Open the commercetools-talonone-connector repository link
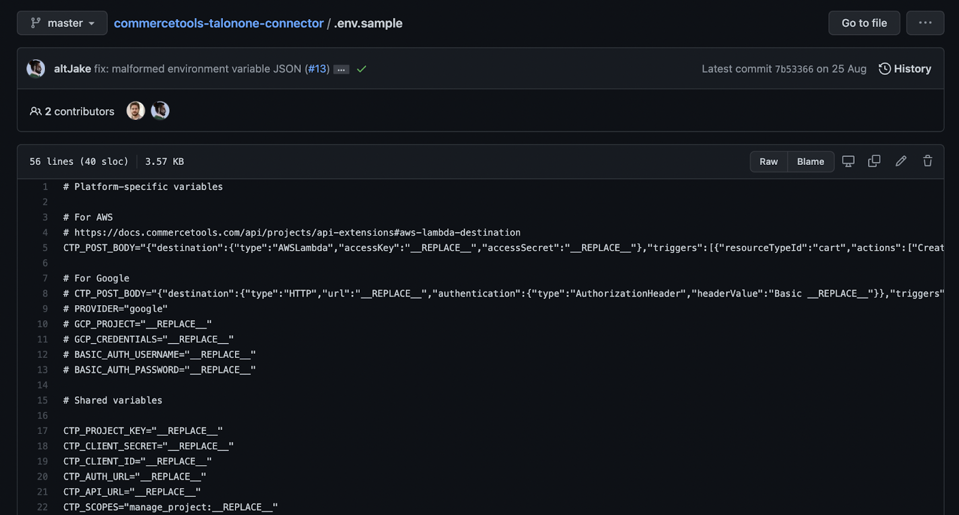Image resolution: width=959 pixels, height=515 pixels. coord(219,23)
